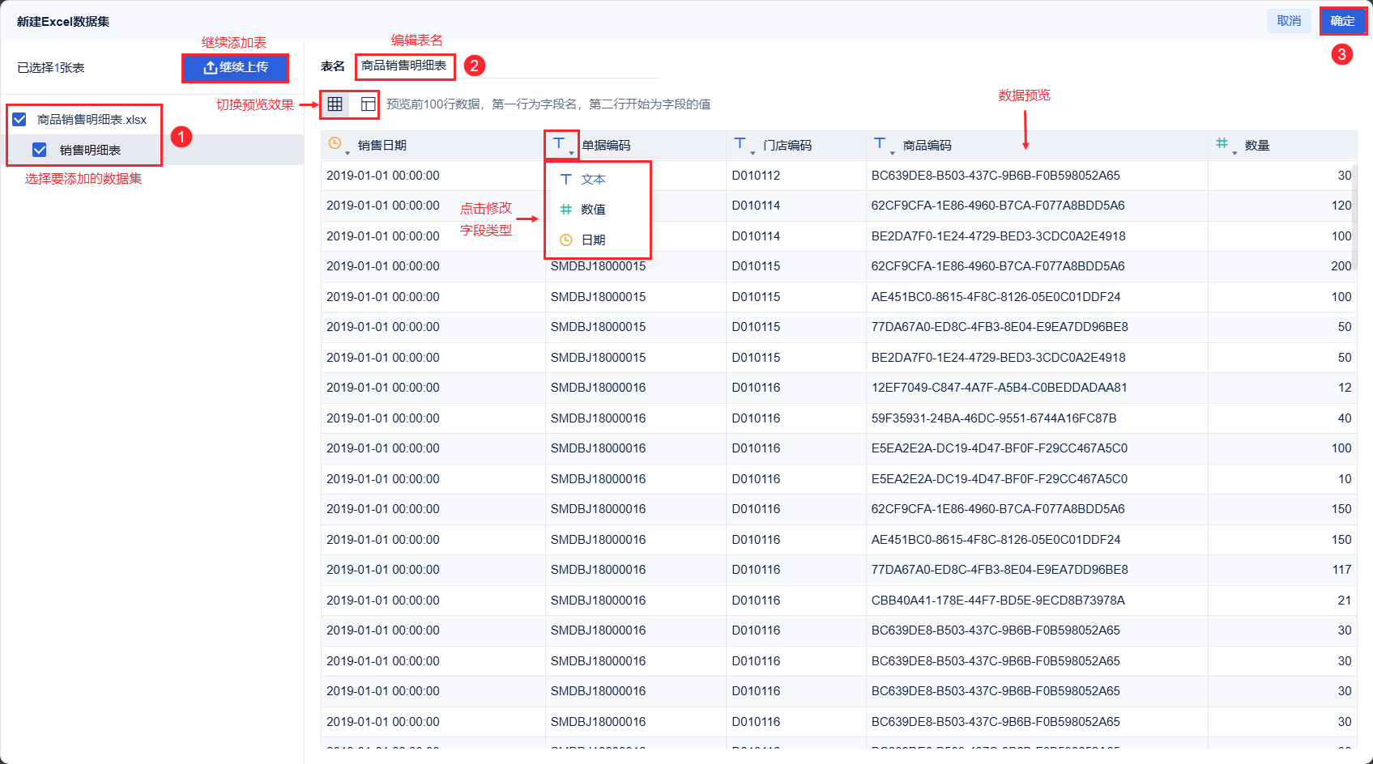Choose 文本 in the field type menu
Screen dimensions: 1373x764
(599, 179)
